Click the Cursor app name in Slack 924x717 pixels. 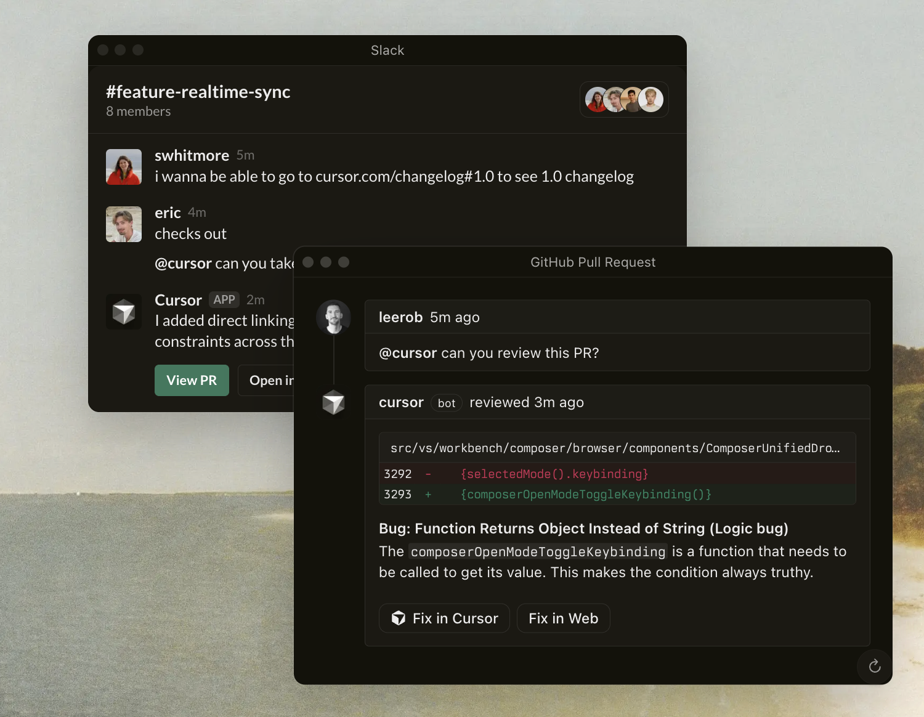click(178, 300)
